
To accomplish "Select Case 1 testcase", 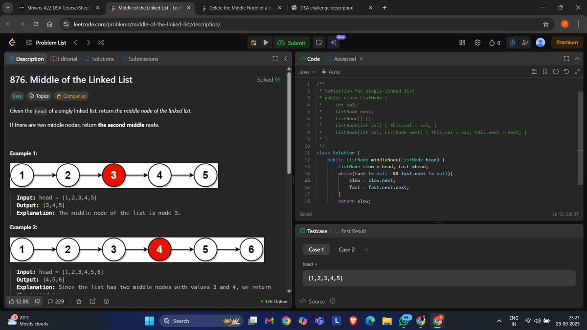I will pos(316,249).
